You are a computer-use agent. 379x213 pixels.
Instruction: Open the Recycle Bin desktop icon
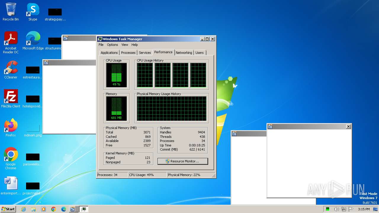point(11,12)
